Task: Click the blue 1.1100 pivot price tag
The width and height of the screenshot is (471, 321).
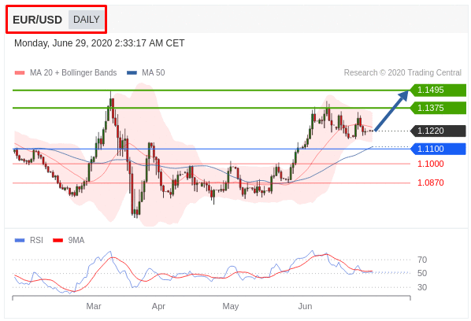Action: [438, 149]
